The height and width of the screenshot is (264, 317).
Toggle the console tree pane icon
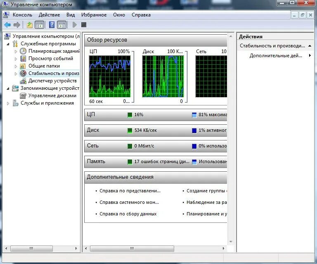click(40, 25)
